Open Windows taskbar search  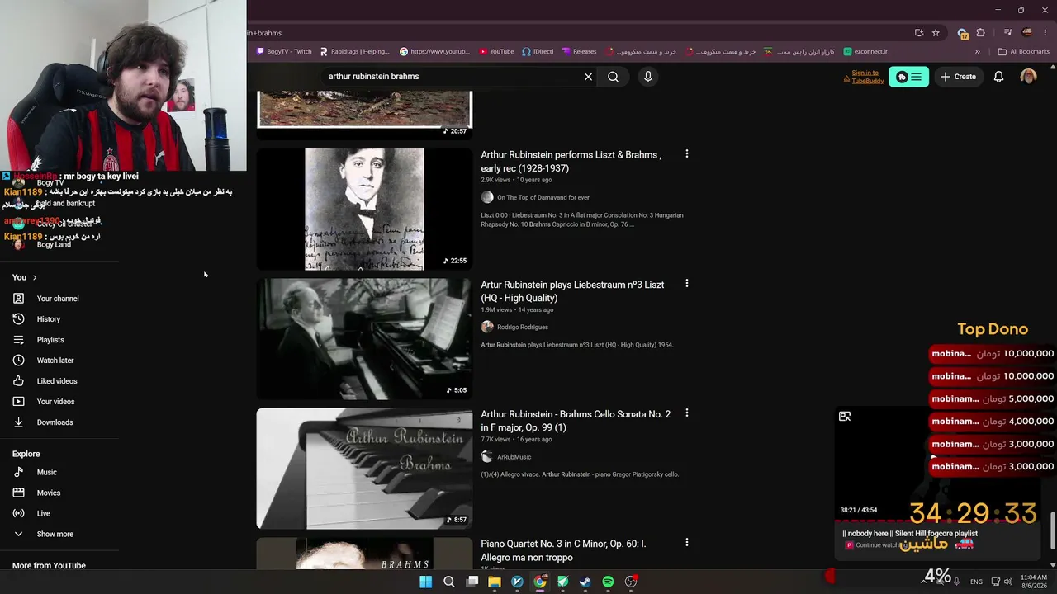click(448, 582)
